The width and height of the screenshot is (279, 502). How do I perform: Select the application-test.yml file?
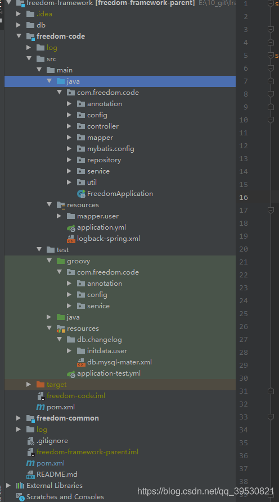(109, 373)
